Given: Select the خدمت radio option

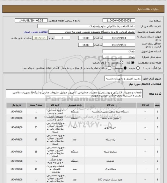Looking at the screenshot, I should point(121,63).
